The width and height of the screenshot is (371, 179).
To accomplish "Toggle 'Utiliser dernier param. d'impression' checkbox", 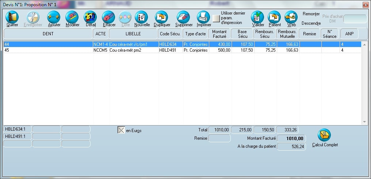I will pyautogui.click(x=217, y=19).
